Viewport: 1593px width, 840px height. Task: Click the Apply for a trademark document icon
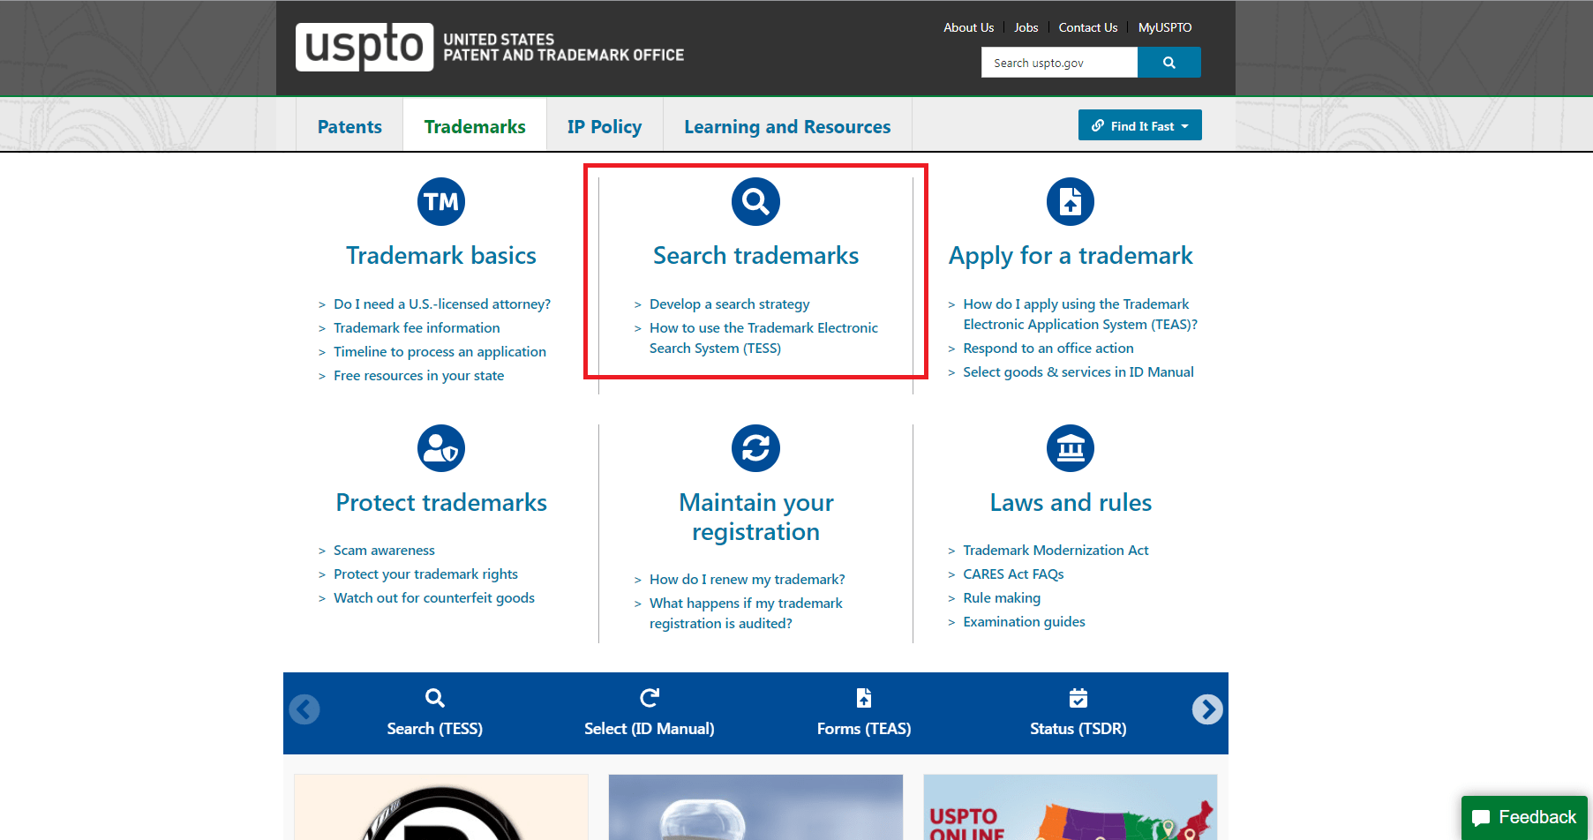click(1071, 202)
